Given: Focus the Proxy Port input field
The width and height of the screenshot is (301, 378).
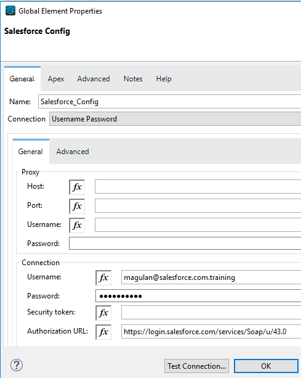Looking at the screenshot, I should [x=198, y=205].
